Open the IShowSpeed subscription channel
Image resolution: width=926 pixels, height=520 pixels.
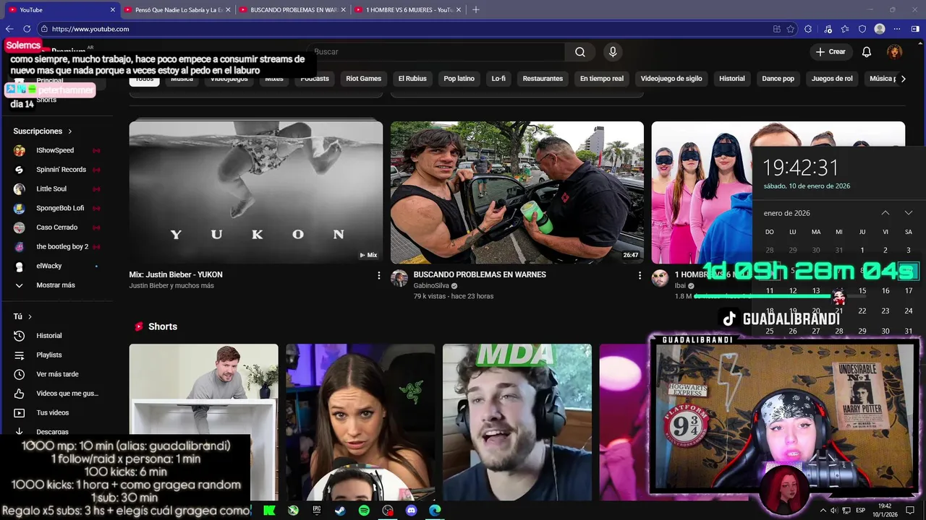56,150
